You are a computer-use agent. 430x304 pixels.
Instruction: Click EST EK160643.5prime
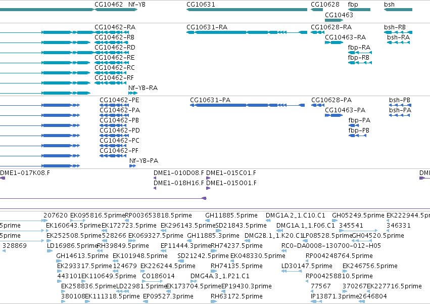[73, 226]
